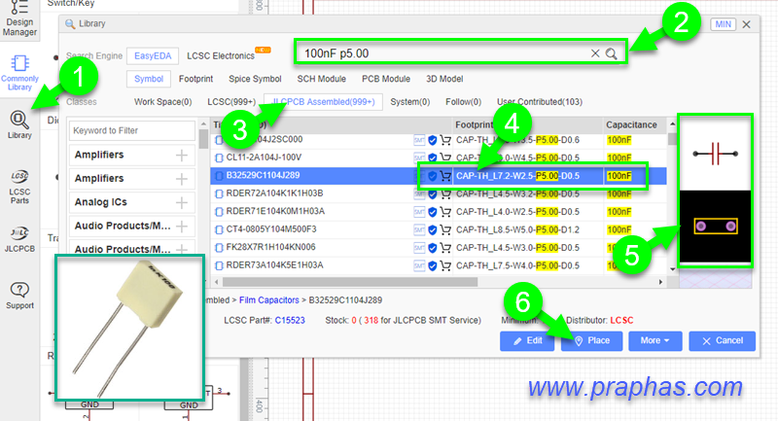Image resolution: width=778 pixels, height=421 pixels.
Task: Click footprint CAP-TH_L8.5-W5.0-P5.00-D1.2 cell
Action: point(518,229)
